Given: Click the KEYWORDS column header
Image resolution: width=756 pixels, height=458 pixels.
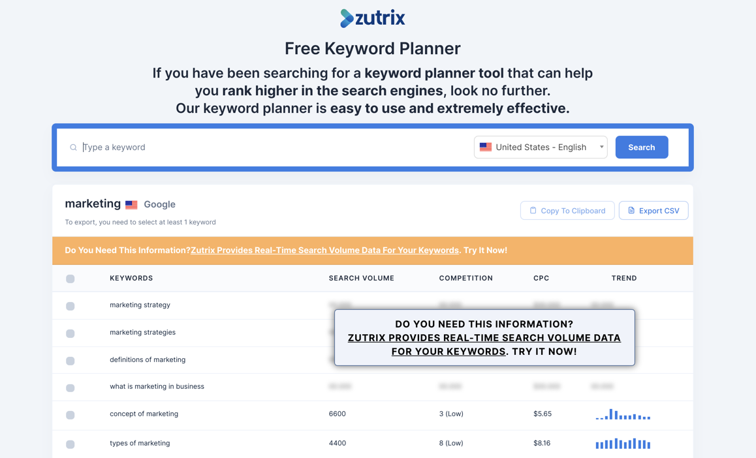Looking at the screenshot, I should pyautogui.click(x=131, y=279).
